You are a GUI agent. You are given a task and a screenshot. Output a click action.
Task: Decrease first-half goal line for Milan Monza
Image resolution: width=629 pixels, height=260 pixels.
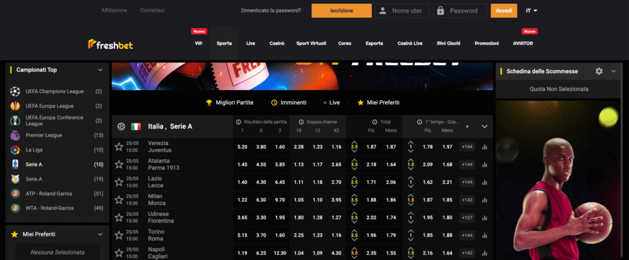tap(410, 205)
